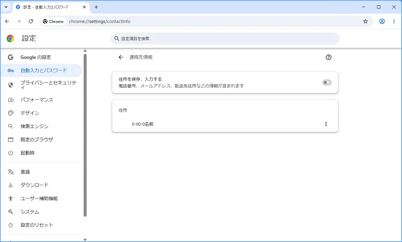The height and width of the screenshot is (242, 402).
Task: Open 言語 settings
Action: click(41, 172)
